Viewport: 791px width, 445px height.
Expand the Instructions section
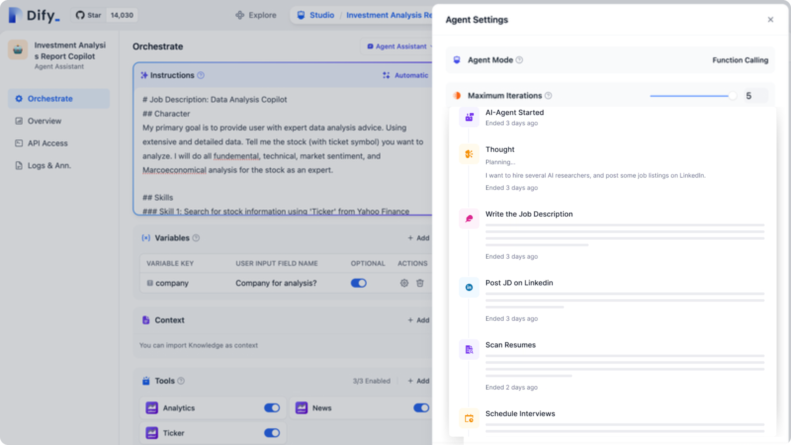click(173, 75)
